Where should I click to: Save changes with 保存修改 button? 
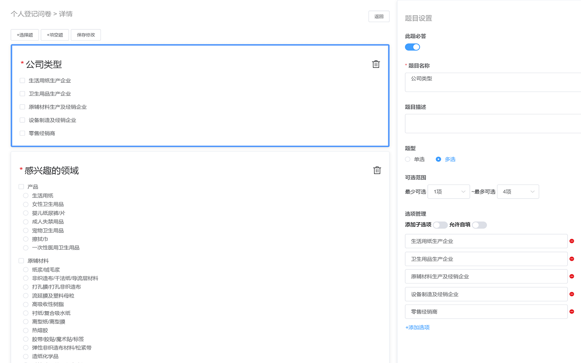[x=86, y=35]
